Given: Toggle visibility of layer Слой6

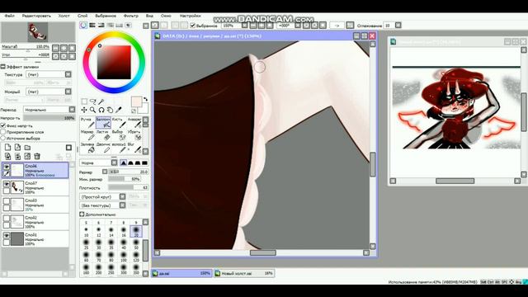Looking at the screenshot, I should click(x=7, y=167).
